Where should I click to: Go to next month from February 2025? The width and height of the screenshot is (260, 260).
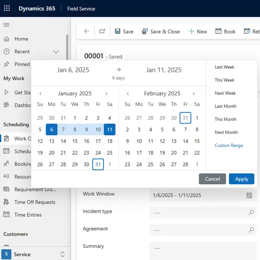[x=194, y=94]
